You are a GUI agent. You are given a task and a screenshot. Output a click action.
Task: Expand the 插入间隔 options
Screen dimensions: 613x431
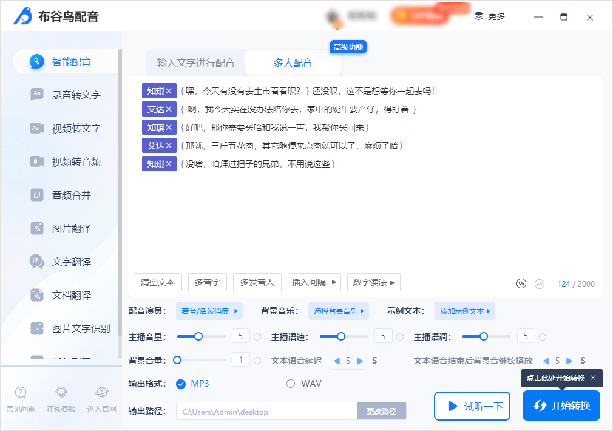[313, 282]
